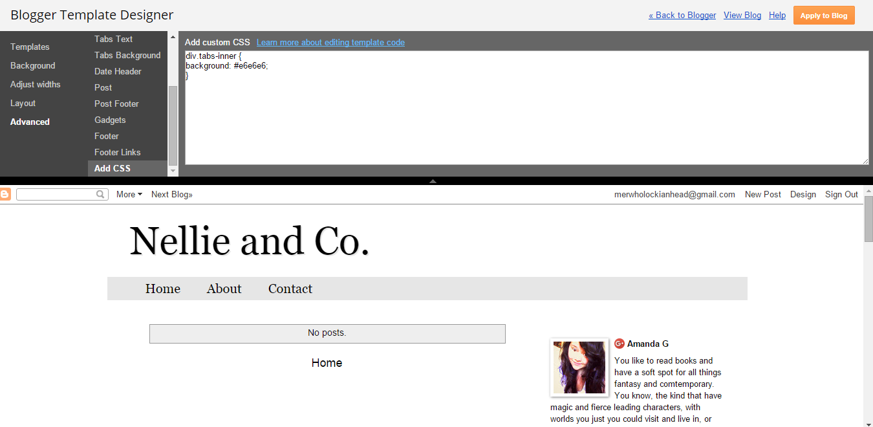The height and width of the screenshot is (427, 873).
Task: Click the background: #e6e6e6; CSS line
Action: 226,66
